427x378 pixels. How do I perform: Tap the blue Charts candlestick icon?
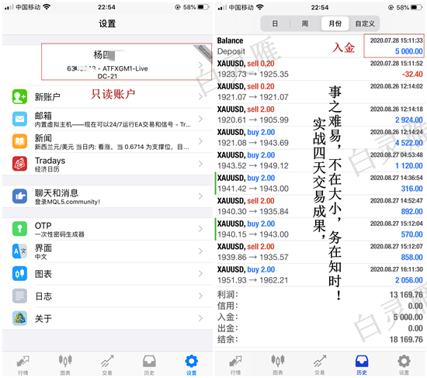tap(19, 273)
